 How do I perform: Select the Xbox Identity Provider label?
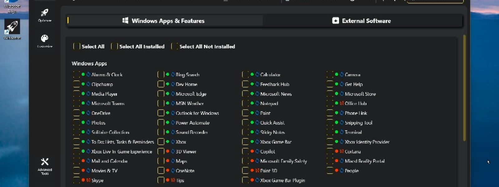tap(367, 142)
